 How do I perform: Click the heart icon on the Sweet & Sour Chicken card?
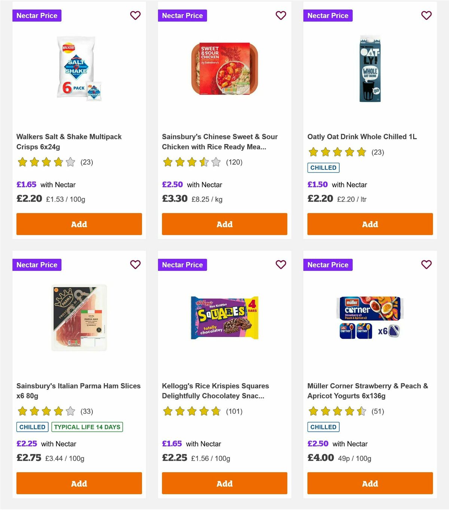(281, 16)
